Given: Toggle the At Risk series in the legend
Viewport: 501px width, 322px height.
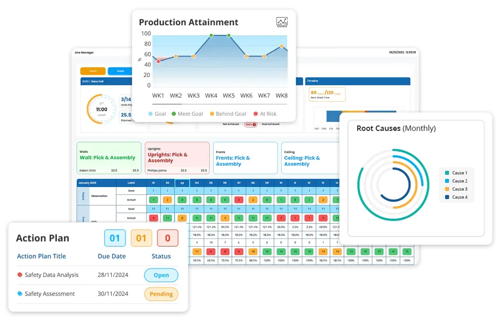Looking at the screenshot, I should (255, 114).
